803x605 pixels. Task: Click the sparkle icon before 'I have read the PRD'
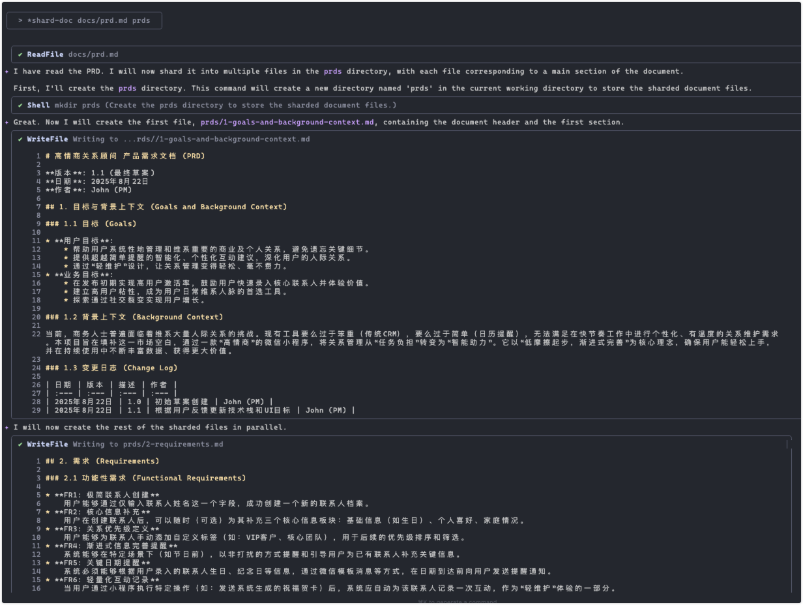click(7, 72)
